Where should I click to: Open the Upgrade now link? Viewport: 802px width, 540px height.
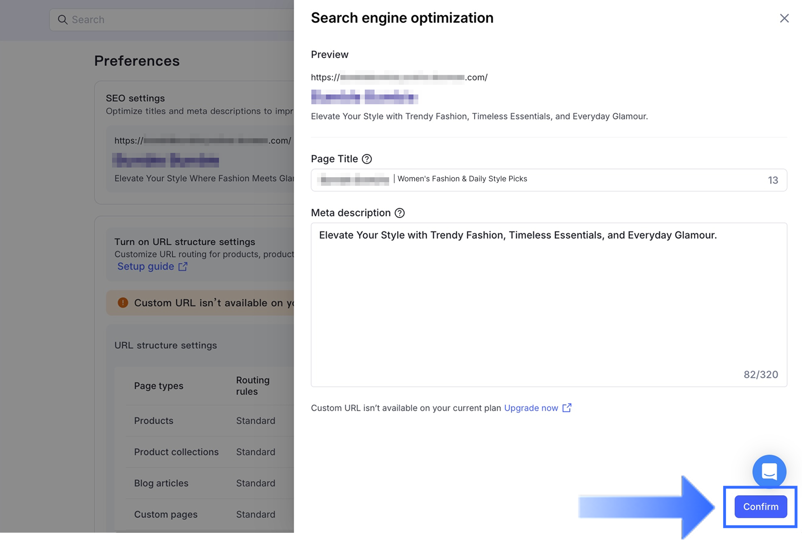[531, 408]
